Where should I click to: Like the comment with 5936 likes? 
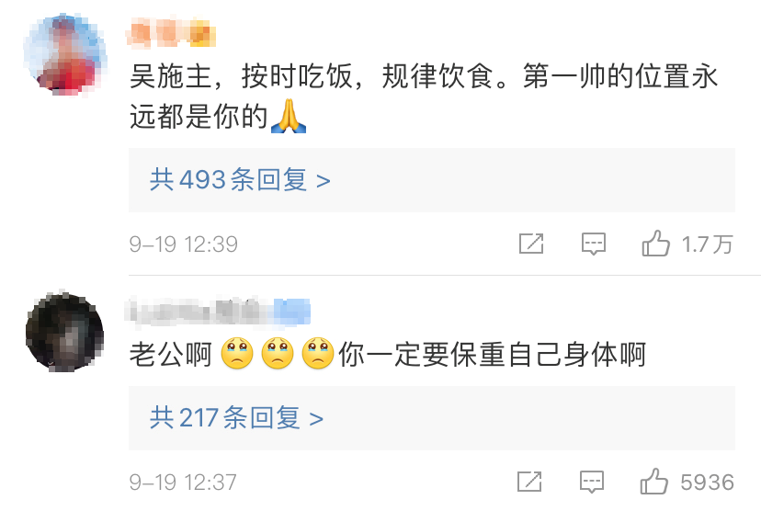tap(654, 481)
